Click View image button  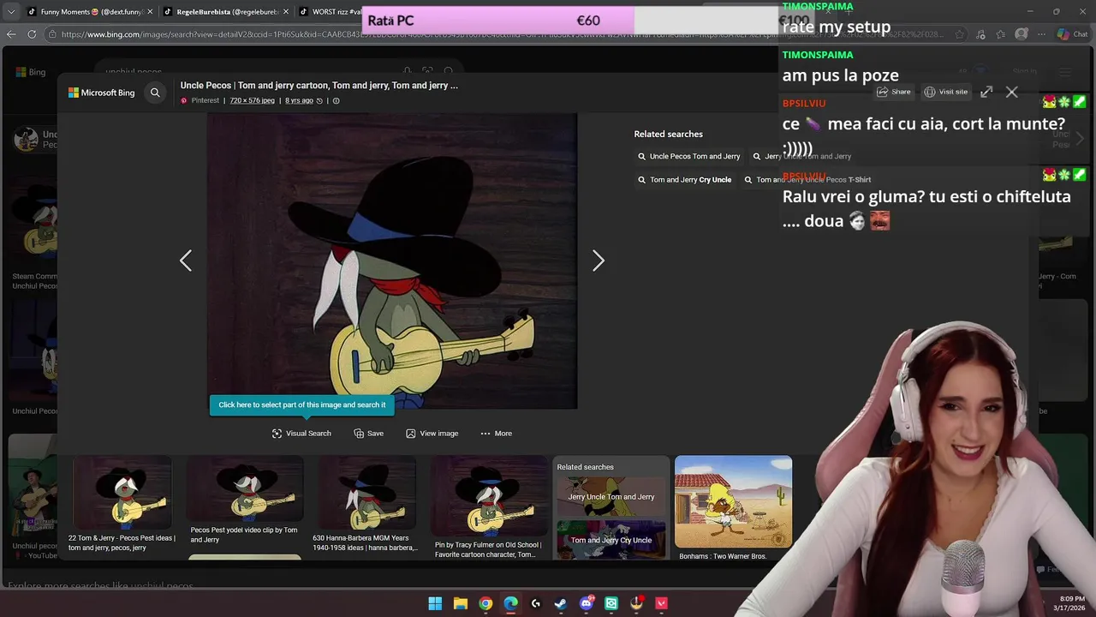pos(432,434)
